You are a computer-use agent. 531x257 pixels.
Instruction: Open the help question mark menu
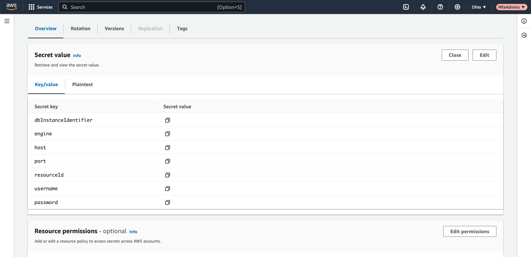click(440, 7)
